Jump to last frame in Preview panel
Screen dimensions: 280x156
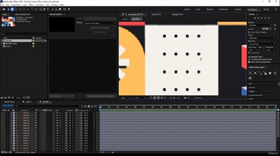click(269, 18)
